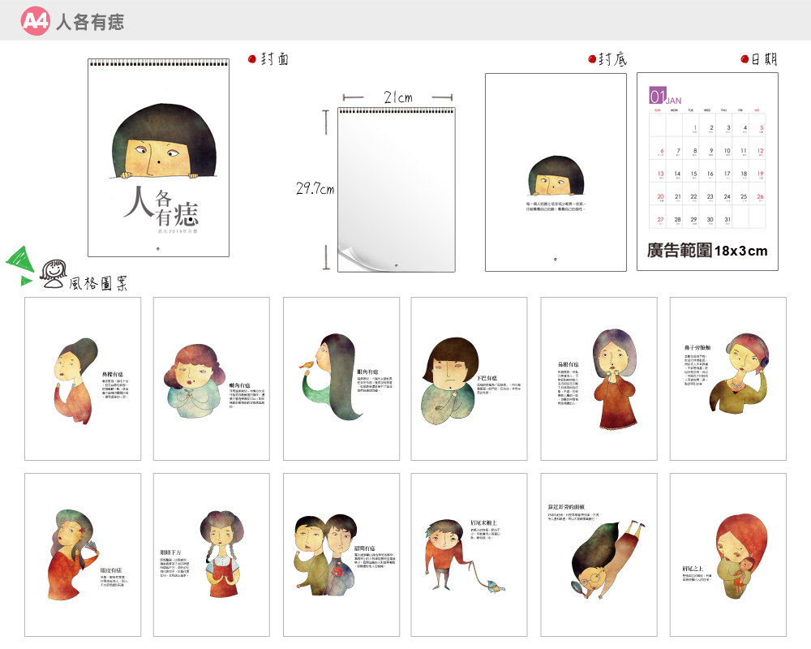
Task: Click the 廣告範圍 18x3cm ad area
Action: coord(707,251)
